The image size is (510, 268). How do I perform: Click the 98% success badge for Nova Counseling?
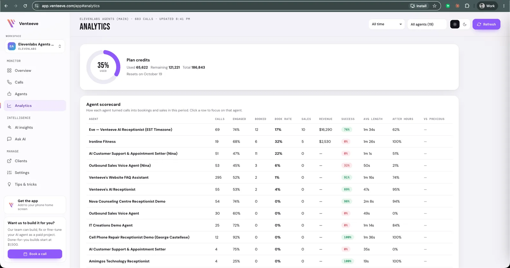point(347,201)
